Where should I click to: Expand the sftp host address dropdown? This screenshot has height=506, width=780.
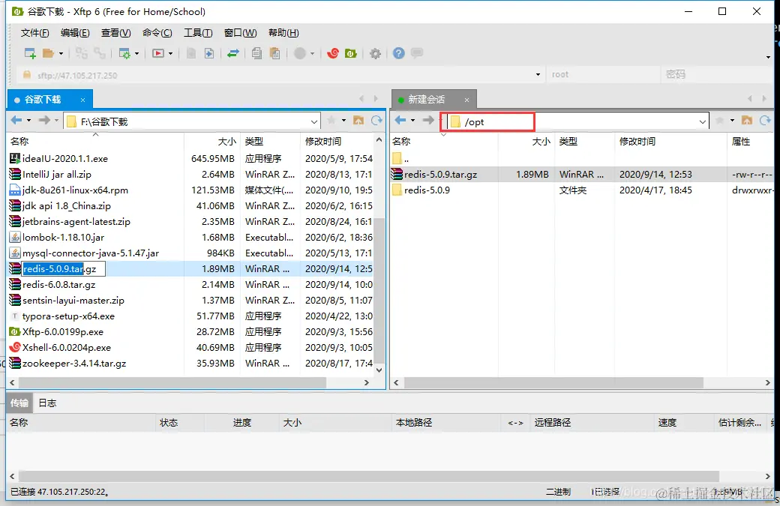click(538, 74)
